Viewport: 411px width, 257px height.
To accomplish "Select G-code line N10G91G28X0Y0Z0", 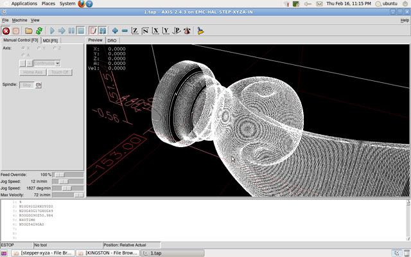I will click(x=36, y=206).
